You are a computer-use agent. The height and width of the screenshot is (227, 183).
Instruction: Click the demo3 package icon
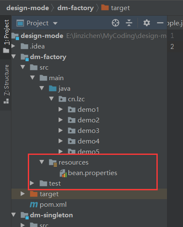(72, 131)
